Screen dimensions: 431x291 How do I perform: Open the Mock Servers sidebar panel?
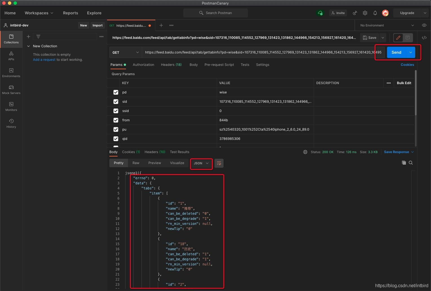point(11,90)
